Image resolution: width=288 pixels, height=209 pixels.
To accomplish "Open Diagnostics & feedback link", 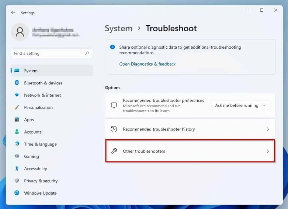I will (147, 64).
